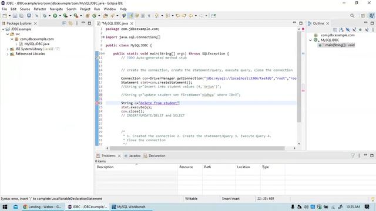Screen dimensions: 376x211
Task: Click the New file toolbar icon
Action: (5, 16)
